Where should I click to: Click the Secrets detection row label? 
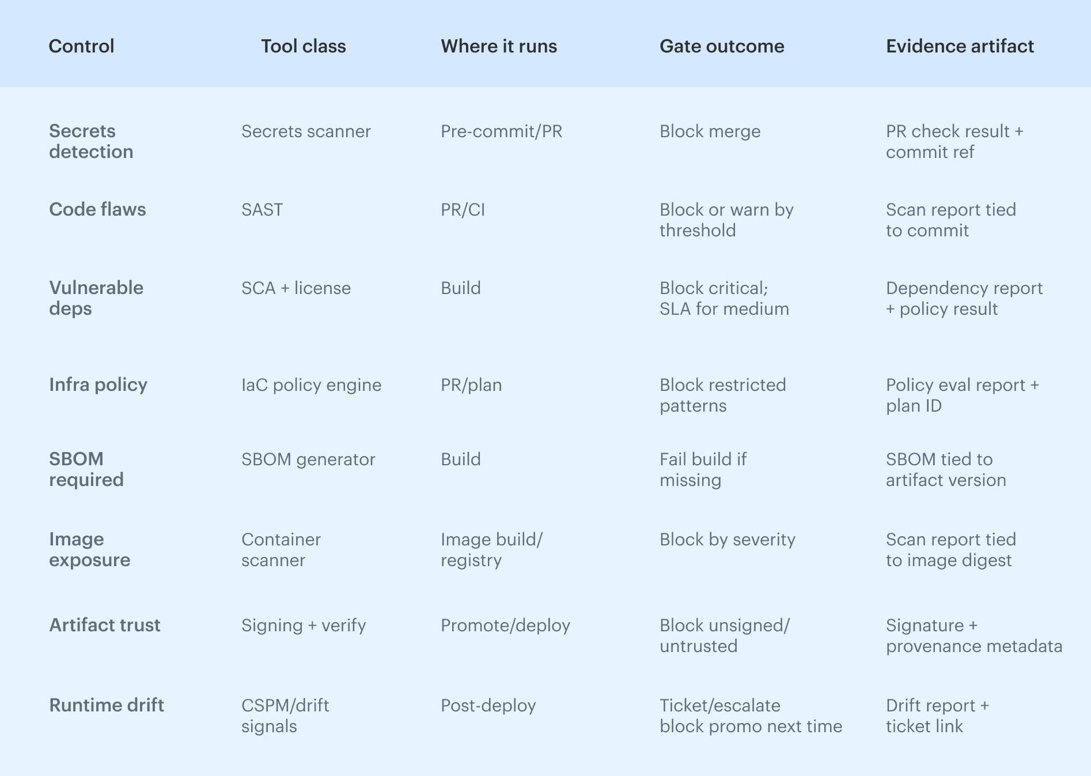tap(91, 141)
